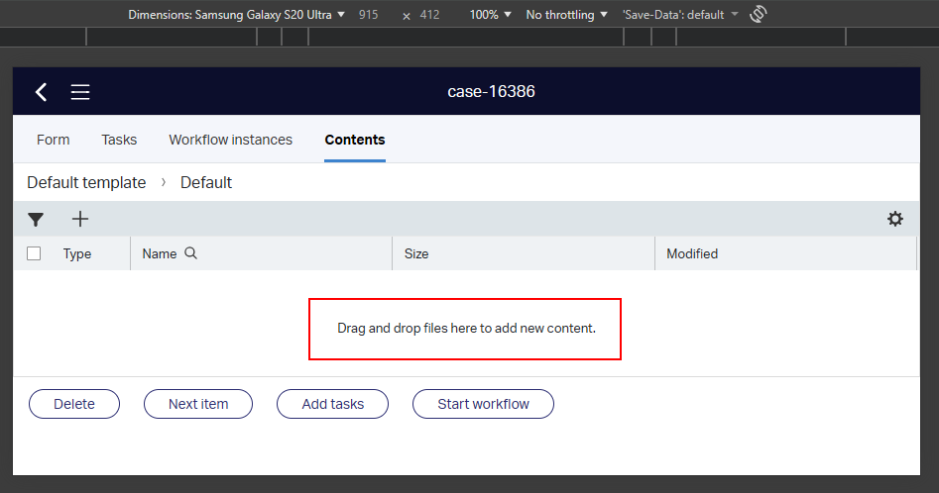Click the rotate device icon

(761, 15)
